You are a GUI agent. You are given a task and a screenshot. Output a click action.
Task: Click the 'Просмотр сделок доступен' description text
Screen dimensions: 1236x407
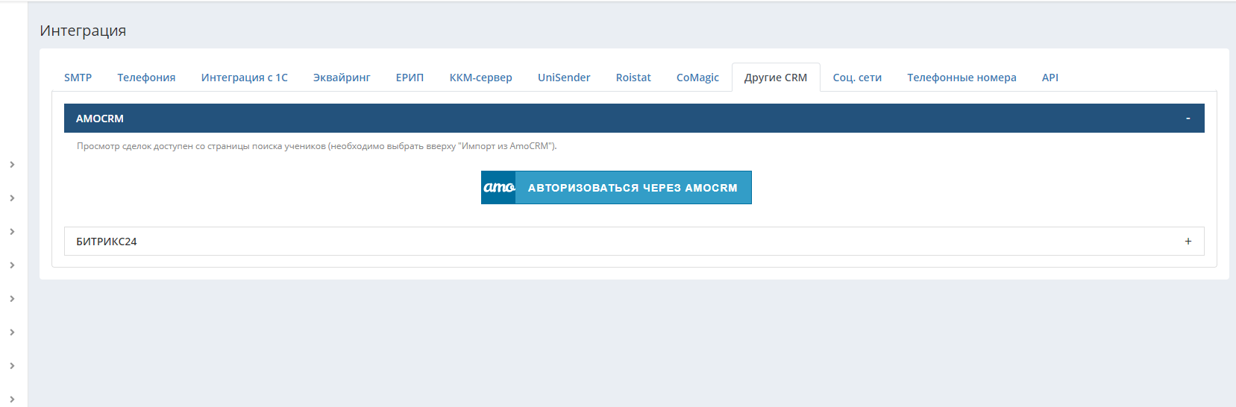pos(316,146)
